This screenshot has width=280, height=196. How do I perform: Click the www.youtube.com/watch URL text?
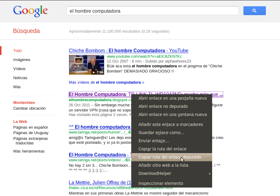coord(144,56)
